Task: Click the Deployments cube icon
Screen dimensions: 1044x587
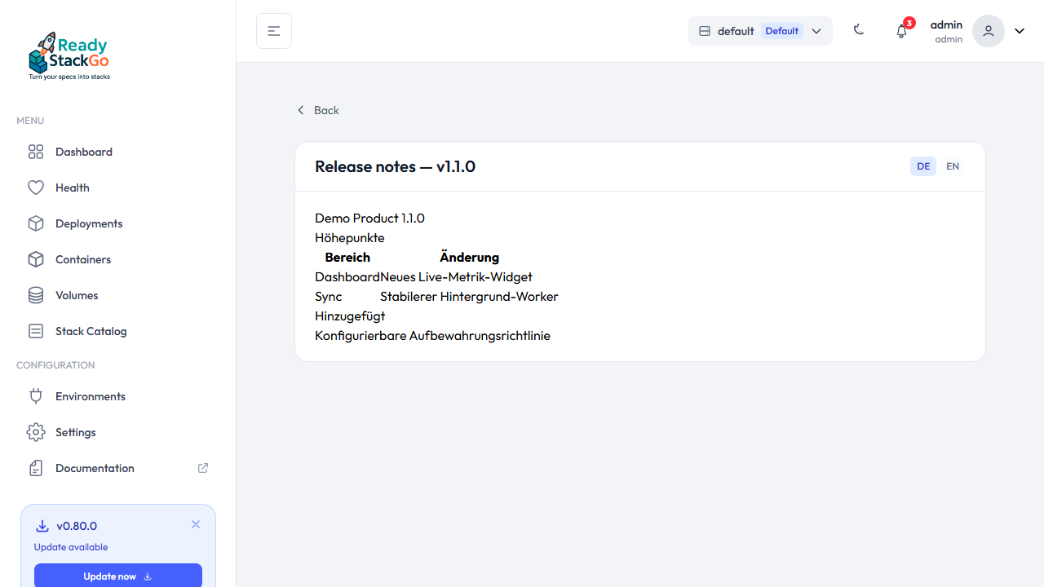Action: 36,223
